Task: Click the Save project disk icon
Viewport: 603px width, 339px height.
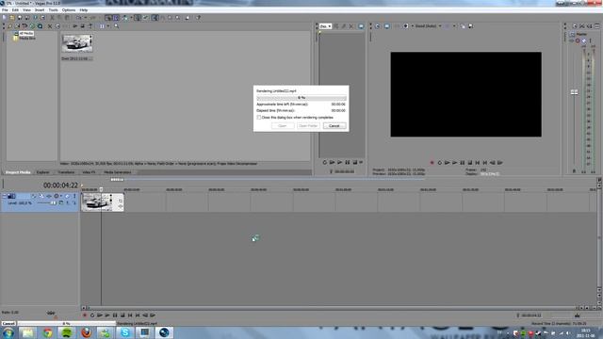Action: pos(20,18)
